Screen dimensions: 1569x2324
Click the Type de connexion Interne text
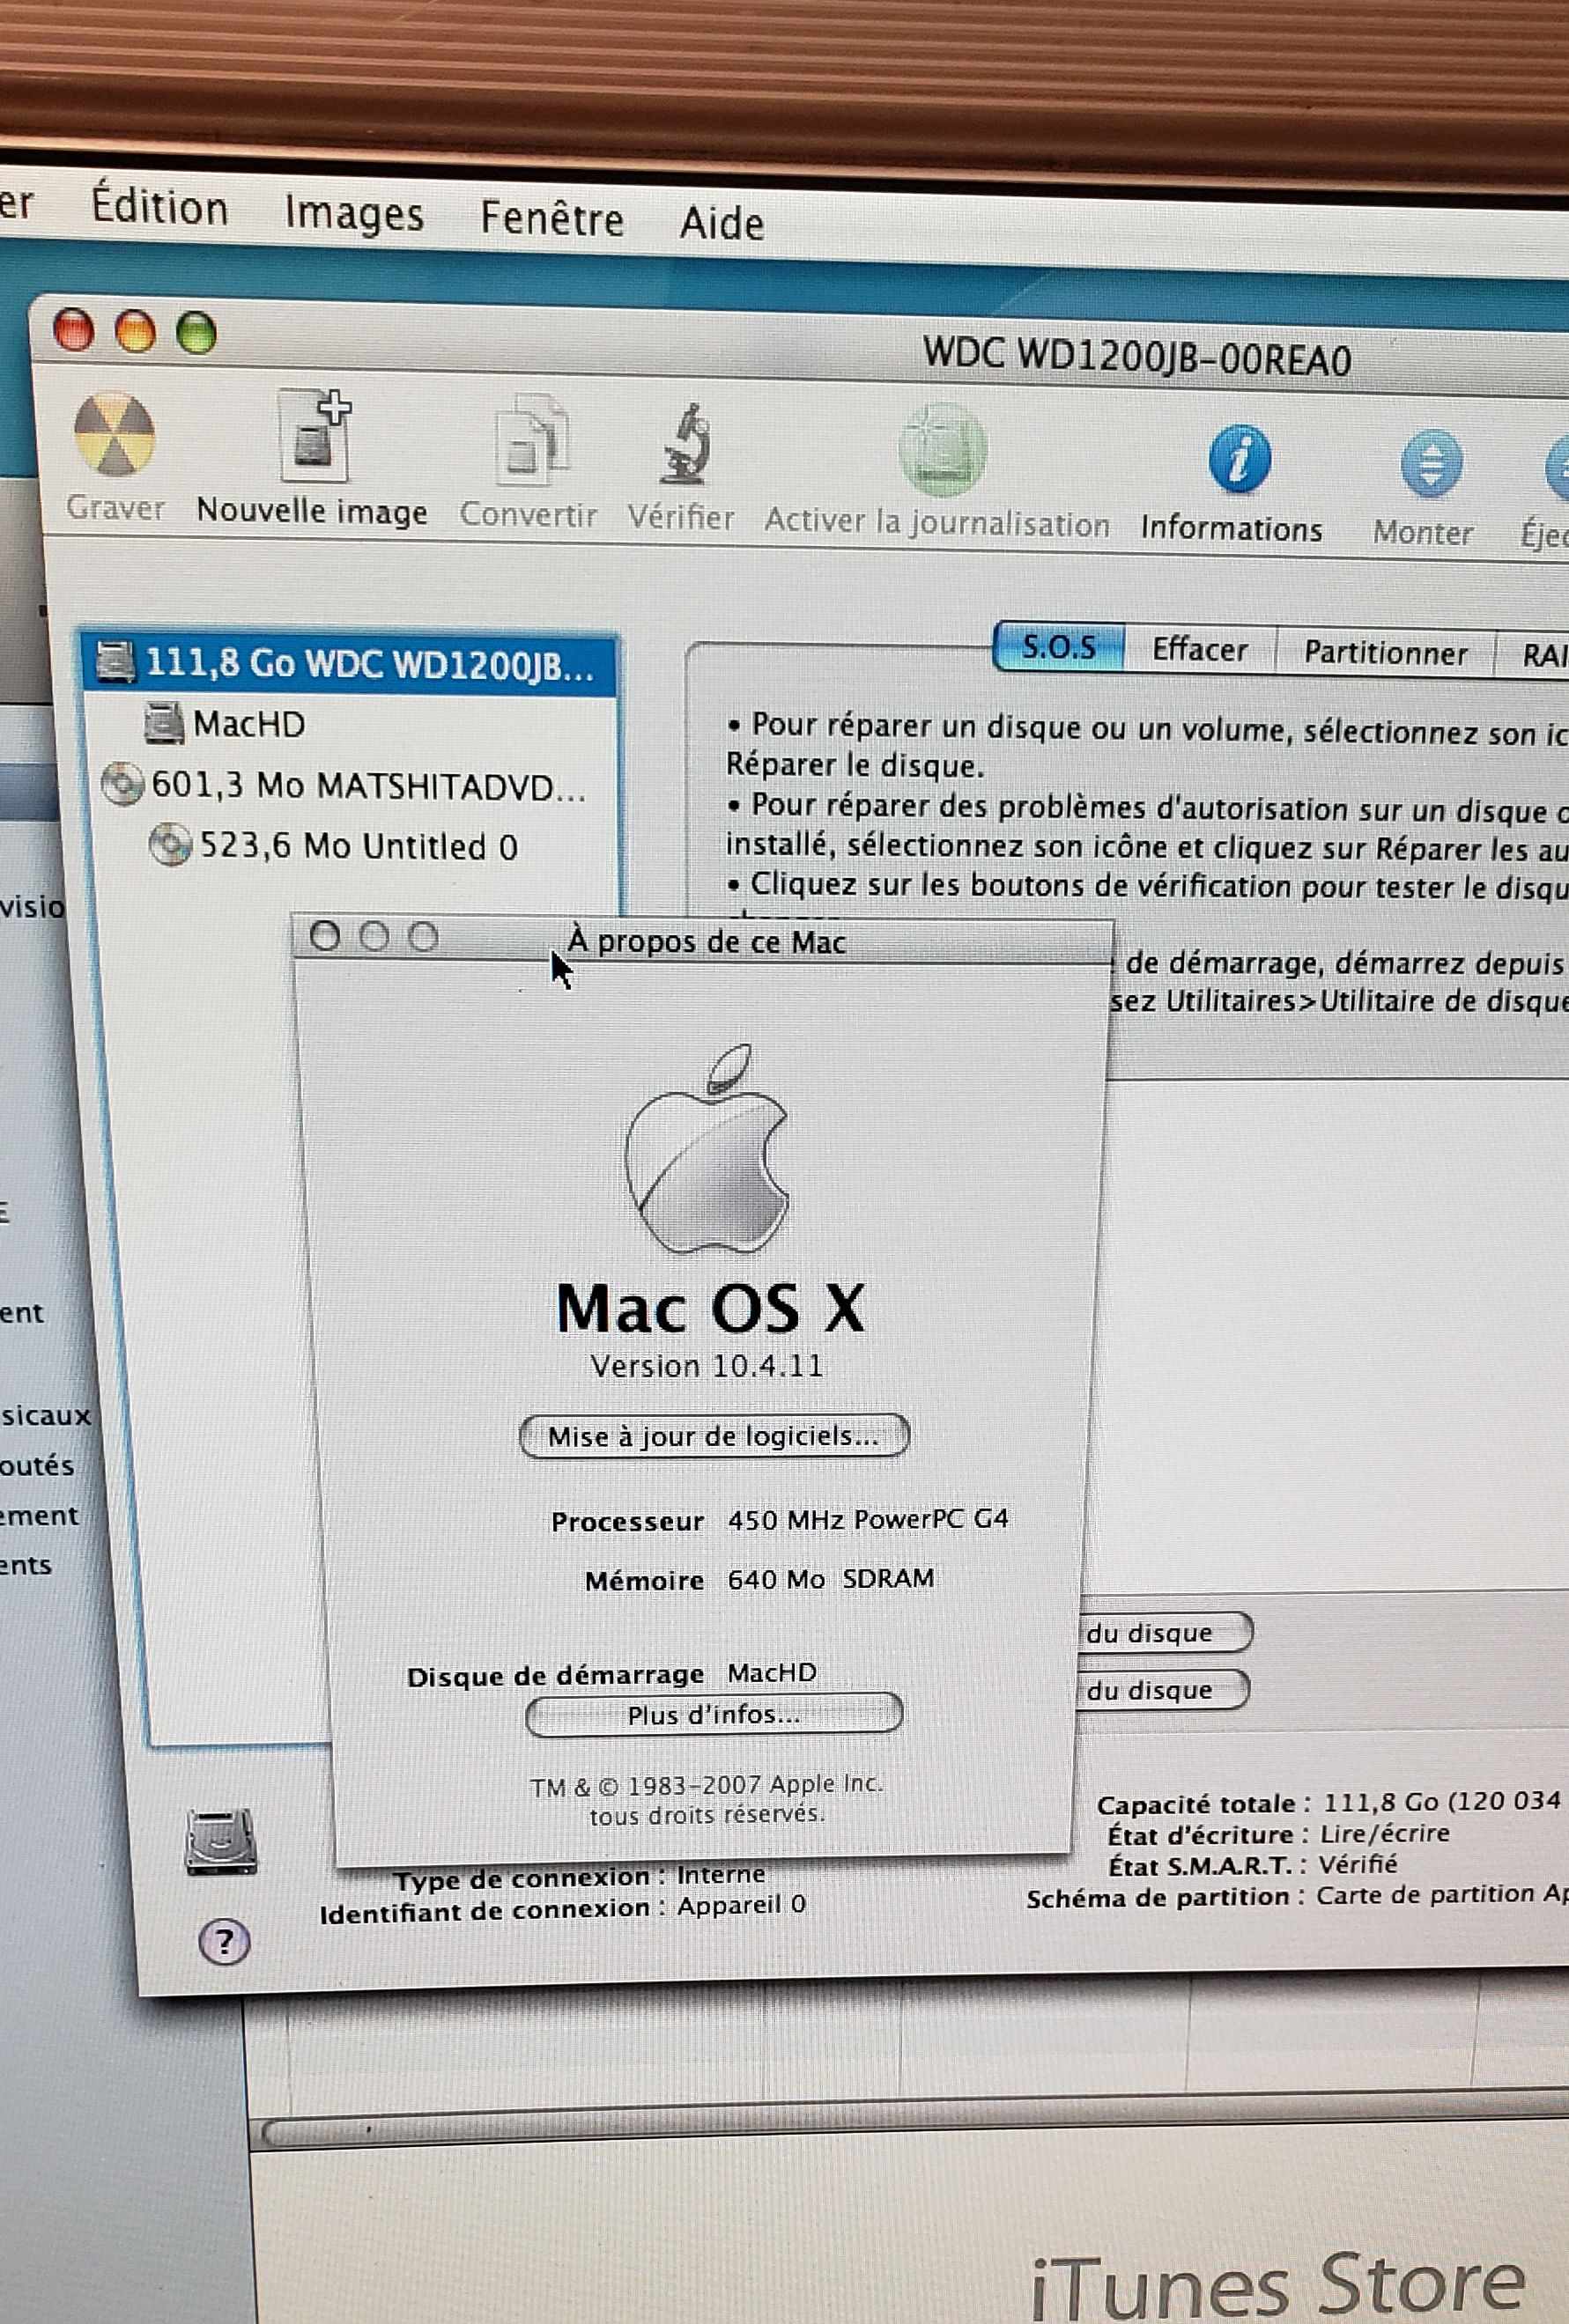click(x=581, y=1877)
